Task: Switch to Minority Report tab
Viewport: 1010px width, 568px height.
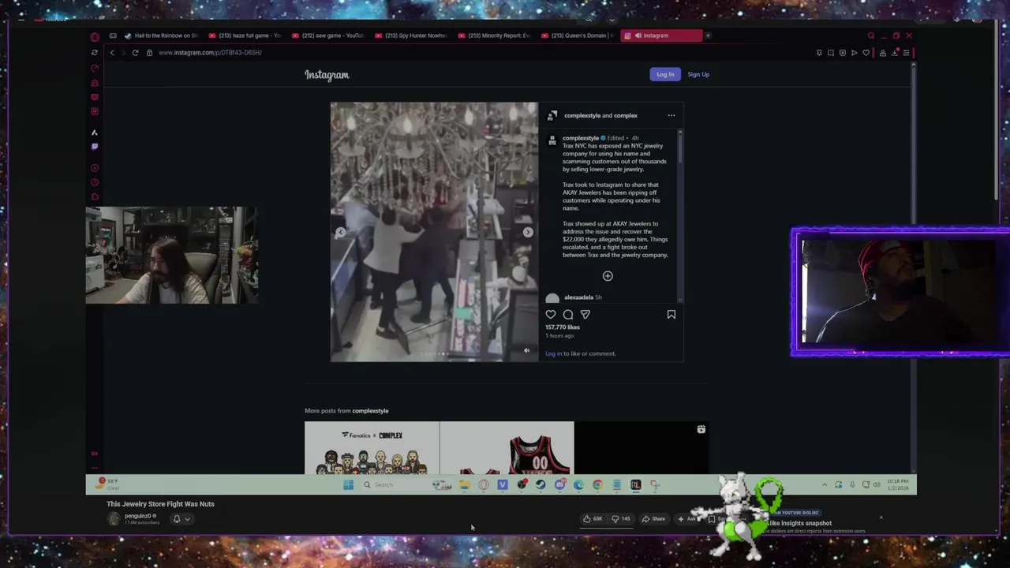Action: tap(495, 35)
